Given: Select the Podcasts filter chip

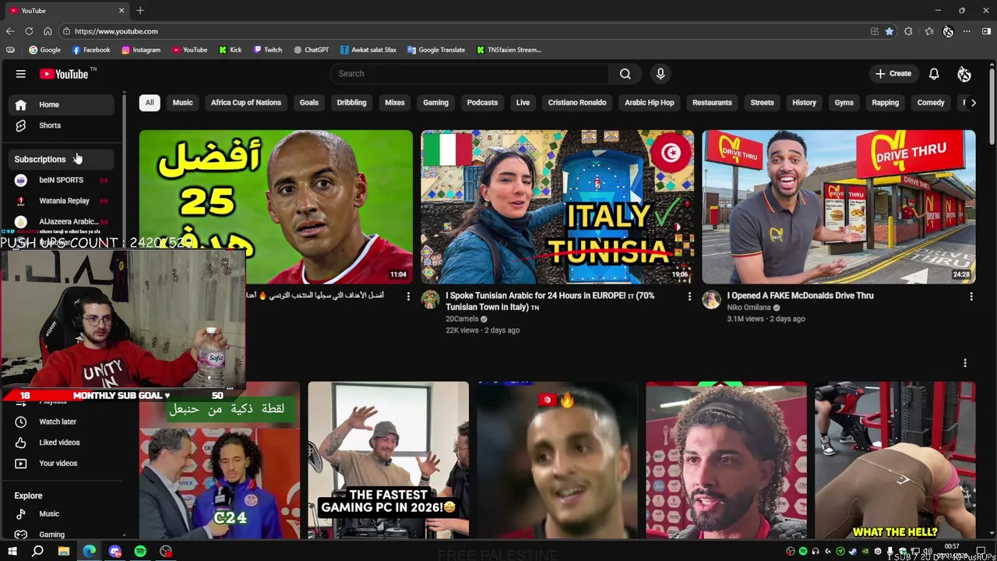Looking at the screenshot, I should tap(482, 103).
